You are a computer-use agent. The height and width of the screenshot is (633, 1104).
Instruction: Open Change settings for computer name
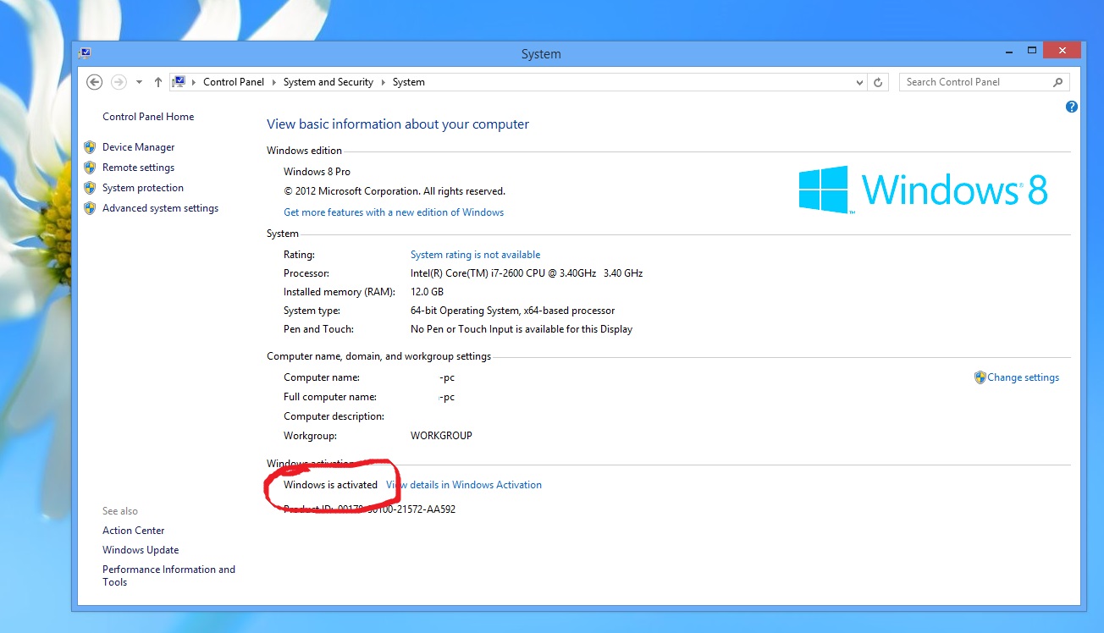click(x=1023, y=377)
